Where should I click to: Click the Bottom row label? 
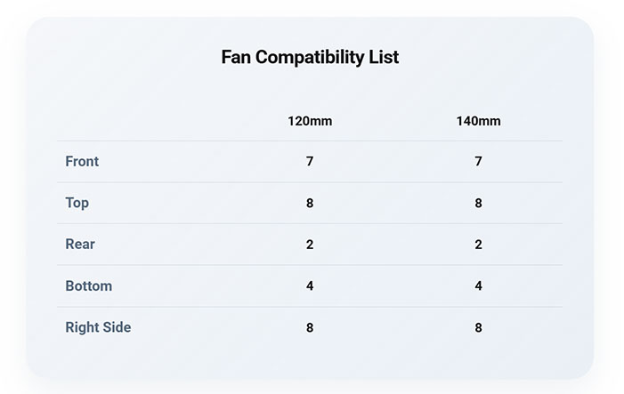pos(89,285)
